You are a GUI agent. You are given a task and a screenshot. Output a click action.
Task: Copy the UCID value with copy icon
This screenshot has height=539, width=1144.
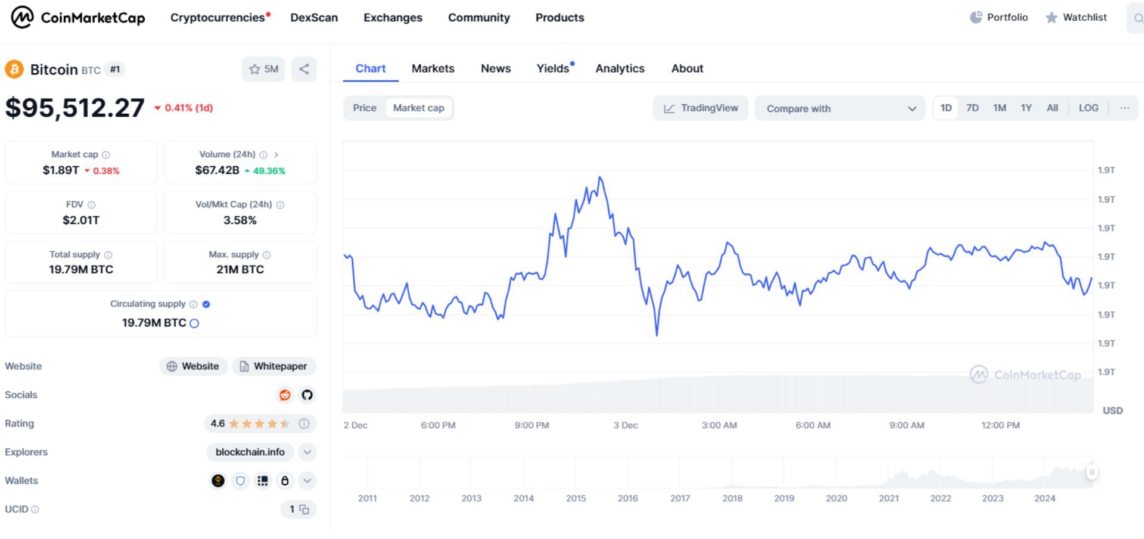tap(304, 509)
